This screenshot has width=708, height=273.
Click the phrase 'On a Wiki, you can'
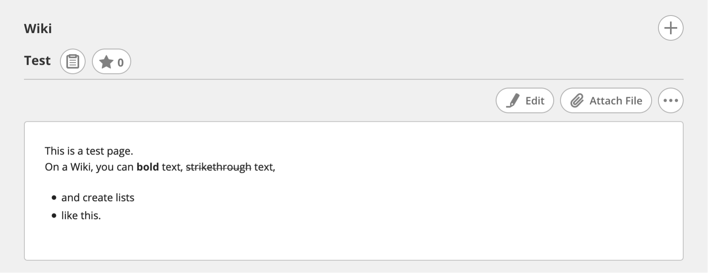[89, 167]
